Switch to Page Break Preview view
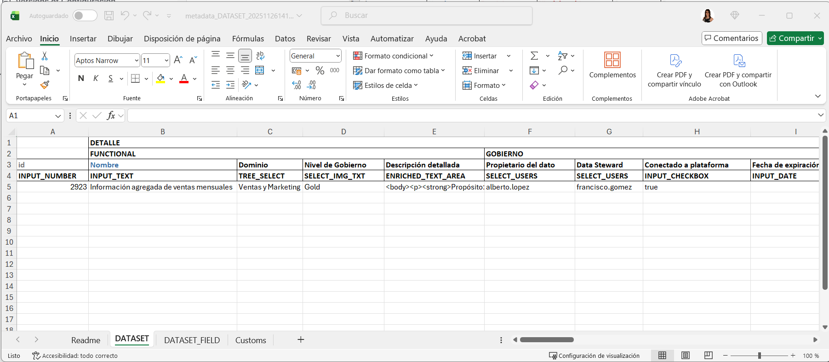 [708, 356]
